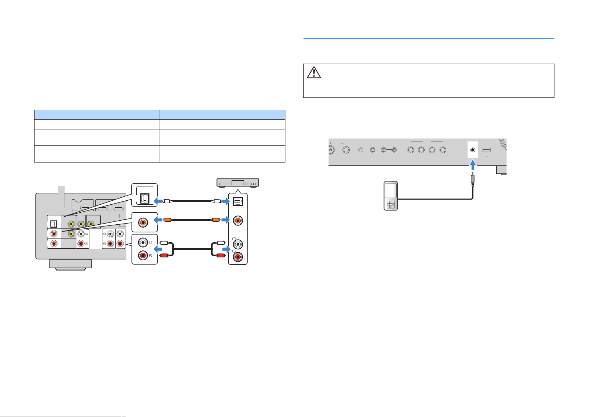The width and height of the screenshot is (589, 417).
Task: Click the orange coaxial output on external device
Action: click(238, 220)
